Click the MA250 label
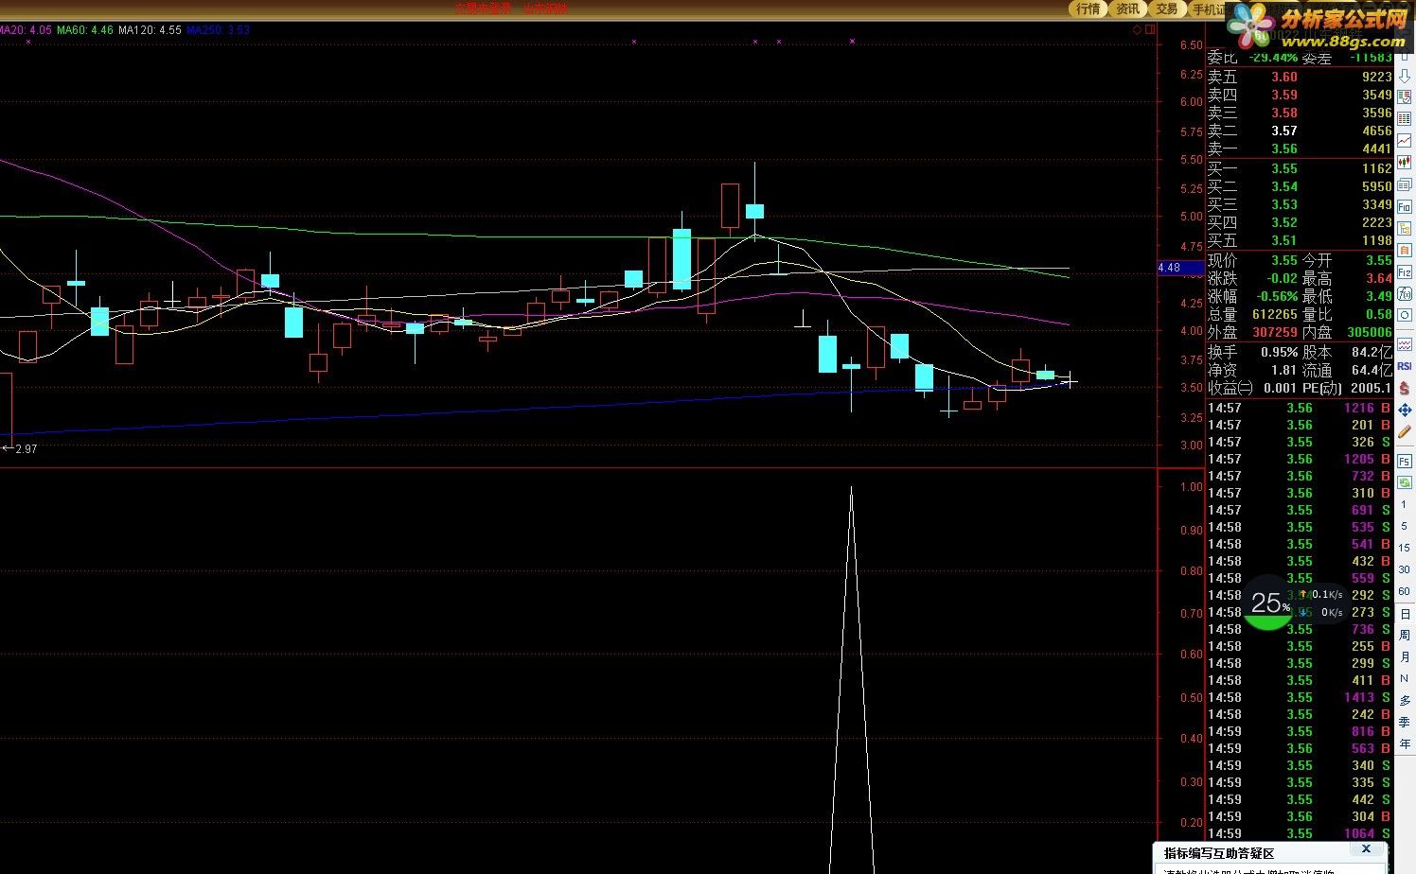 click(x=219, y=30)
